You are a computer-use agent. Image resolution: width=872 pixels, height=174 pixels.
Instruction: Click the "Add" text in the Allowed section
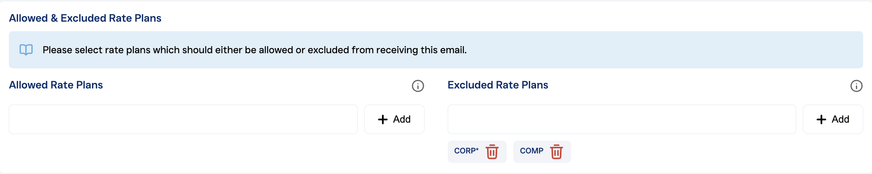click(402, 119)
